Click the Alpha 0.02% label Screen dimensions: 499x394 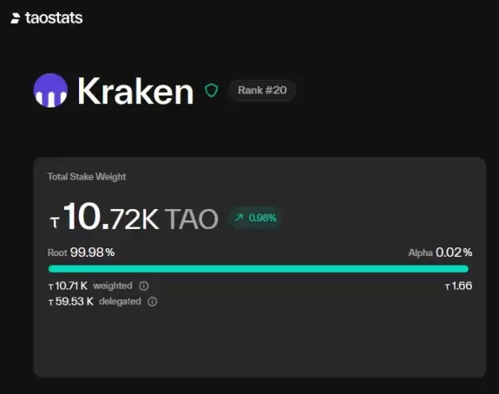click(x=440, y=253)
